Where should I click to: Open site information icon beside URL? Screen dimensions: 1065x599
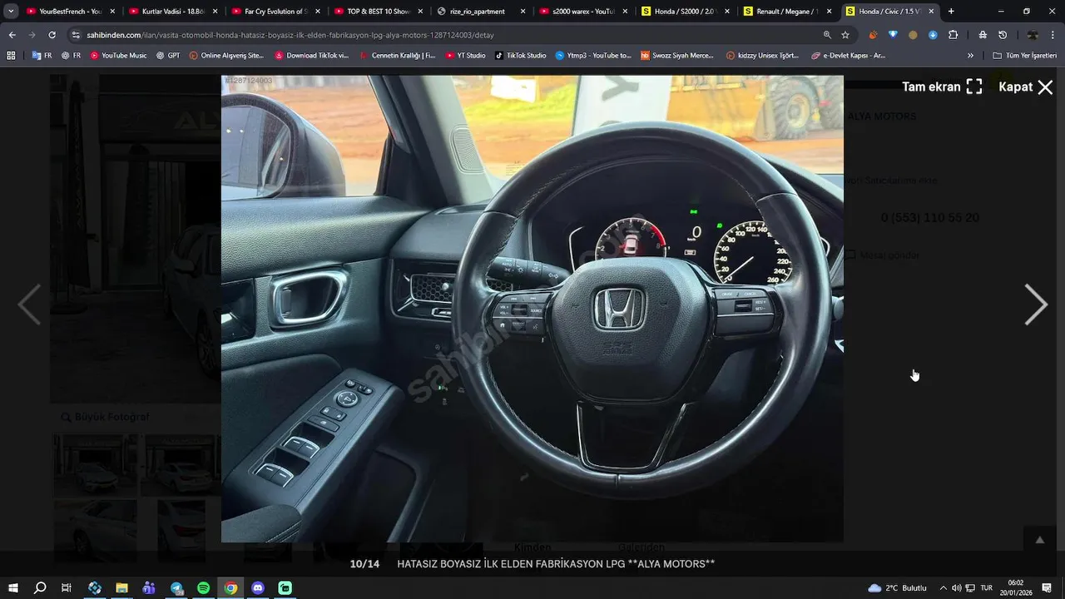(x=76, y=35)
